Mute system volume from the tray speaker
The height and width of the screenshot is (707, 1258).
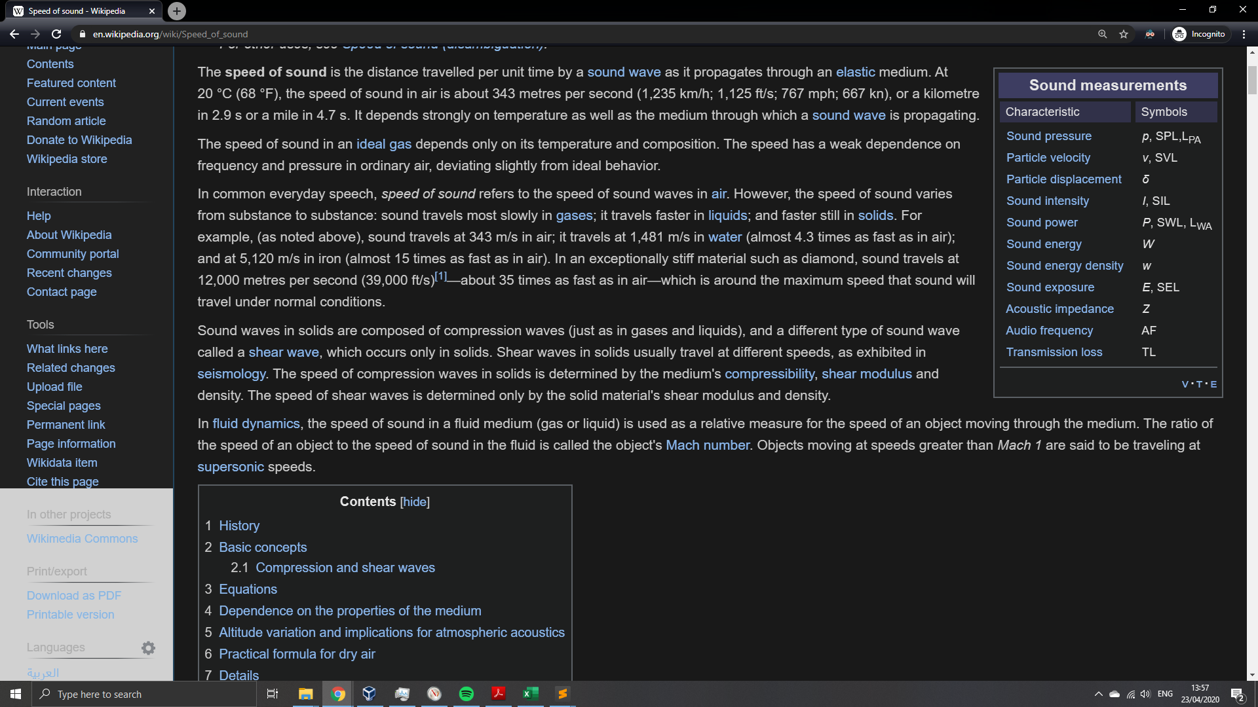point(1145,694)
